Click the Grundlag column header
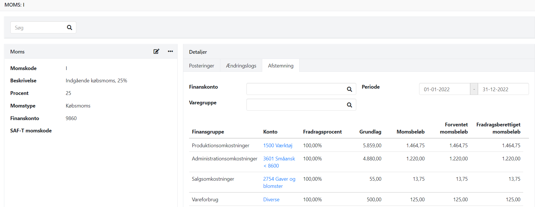This screenshot has height=207, width=535. tap(370, 132)
